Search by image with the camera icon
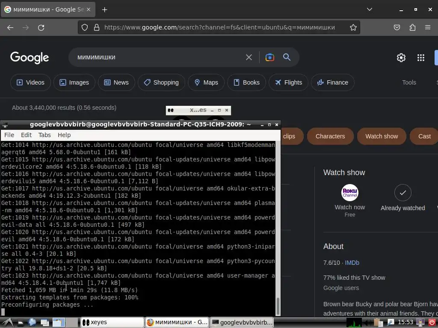Image resolution: width=438 pixels, height=328 pixels. tap(269, 57)
